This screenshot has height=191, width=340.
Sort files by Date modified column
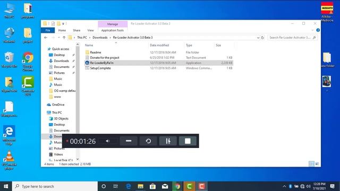[159, 45]
